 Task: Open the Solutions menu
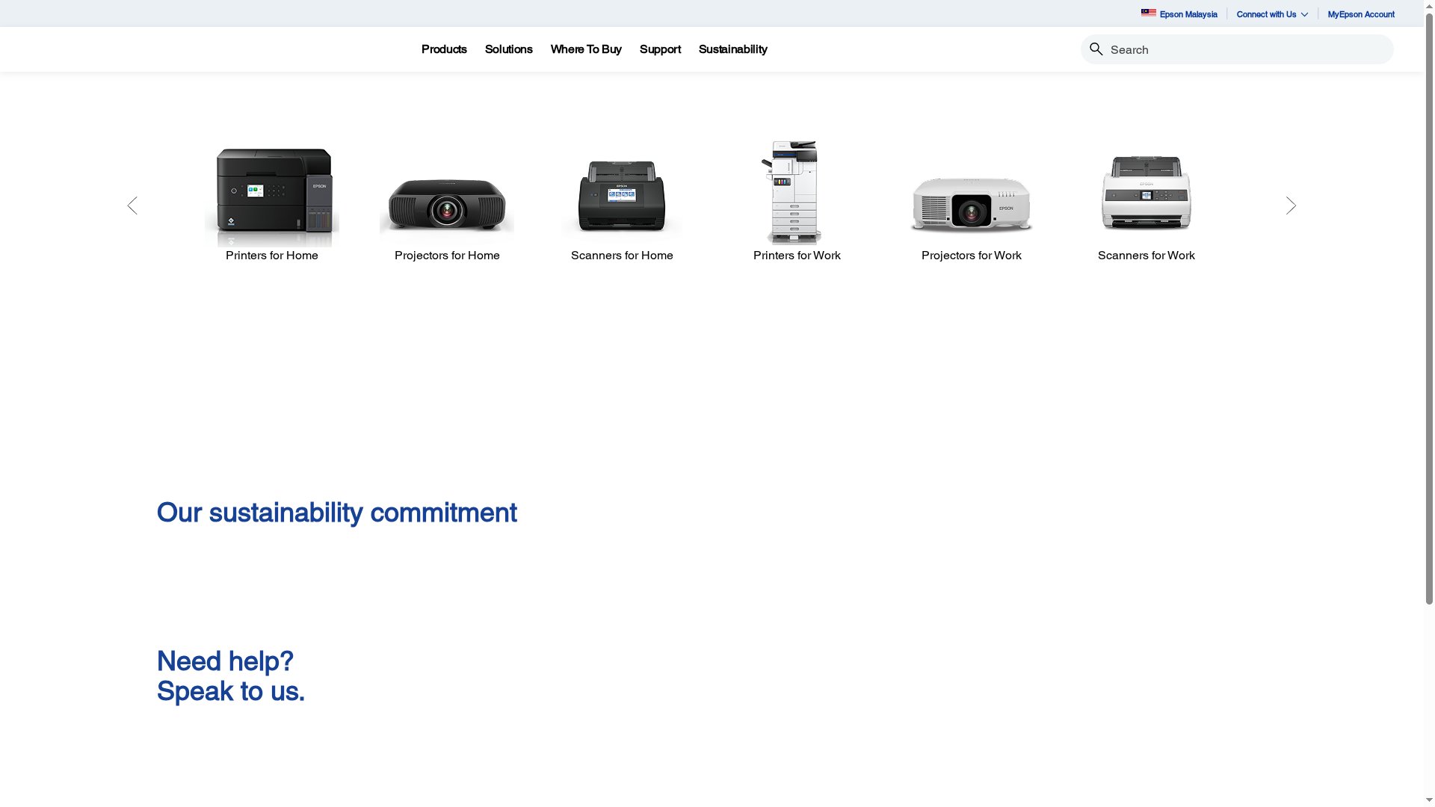coord(508,49)
